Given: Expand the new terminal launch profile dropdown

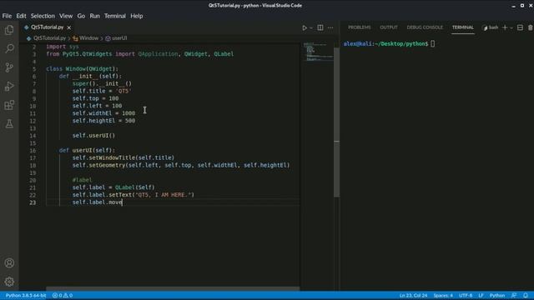Looking at the screenshot, I should coord(511,27).
